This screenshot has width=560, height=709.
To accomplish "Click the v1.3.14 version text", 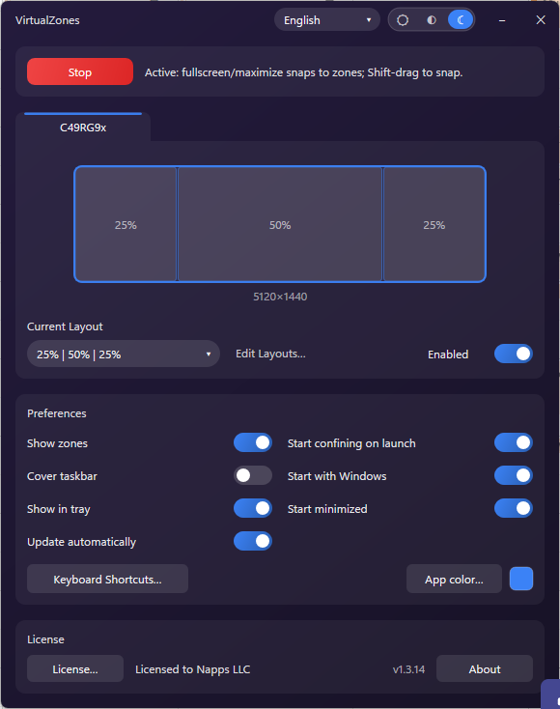I will pos(408,669).
